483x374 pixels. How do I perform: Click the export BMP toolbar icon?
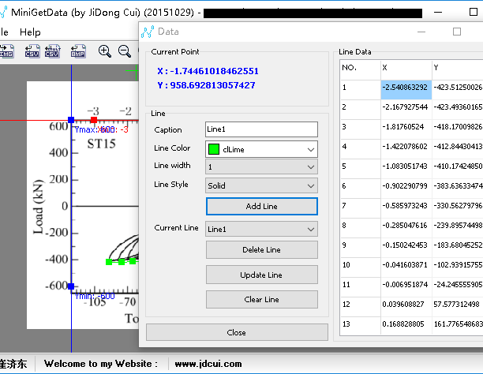click(x=77, y=52)
